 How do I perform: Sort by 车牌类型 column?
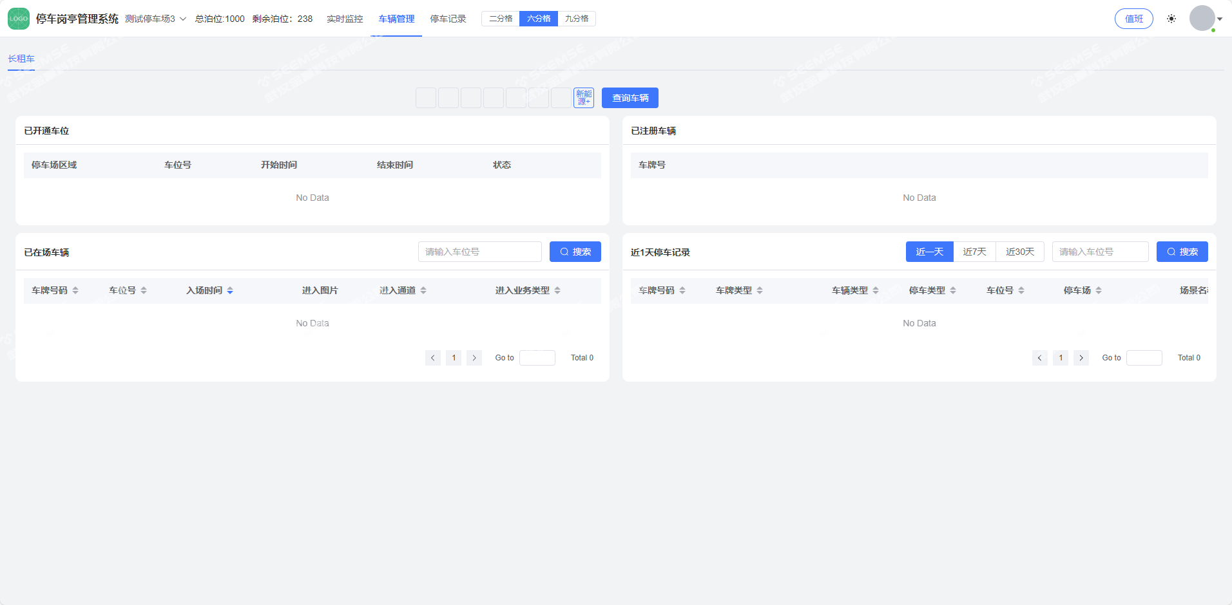[760, 291]
